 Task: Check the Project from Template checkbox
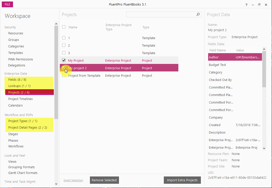point(64,75)
